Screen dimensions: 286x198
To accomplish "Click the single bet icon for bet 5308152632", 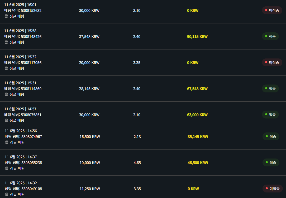I will (6, 16).
